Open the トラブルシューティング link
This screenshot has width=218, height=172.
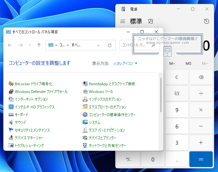[x=29, y=145]
